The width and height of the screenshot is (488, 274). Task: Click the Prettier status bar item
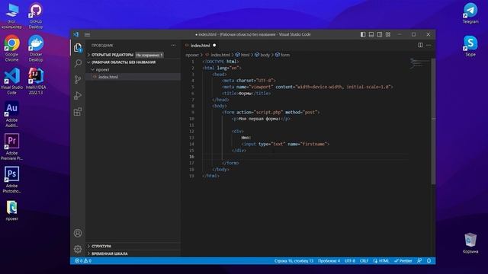[403, 261]
